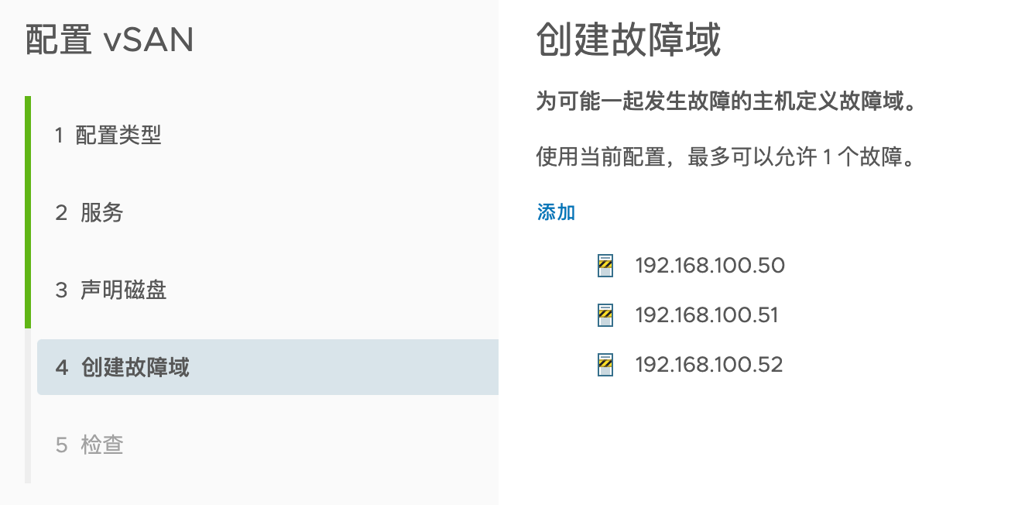
Task: Click the host icon for 192.168.100.50
Action: (x=605, y=266)
